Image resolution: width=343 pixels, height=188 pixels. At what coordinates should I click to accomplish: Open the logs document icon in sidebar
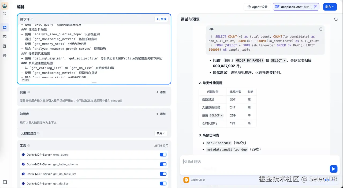pos(5,46)
